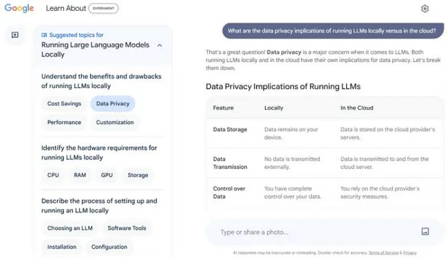Viewport: 448px width, 259px height.
Task: Pick the RAM hardware chip
Action: coord(80,175)
